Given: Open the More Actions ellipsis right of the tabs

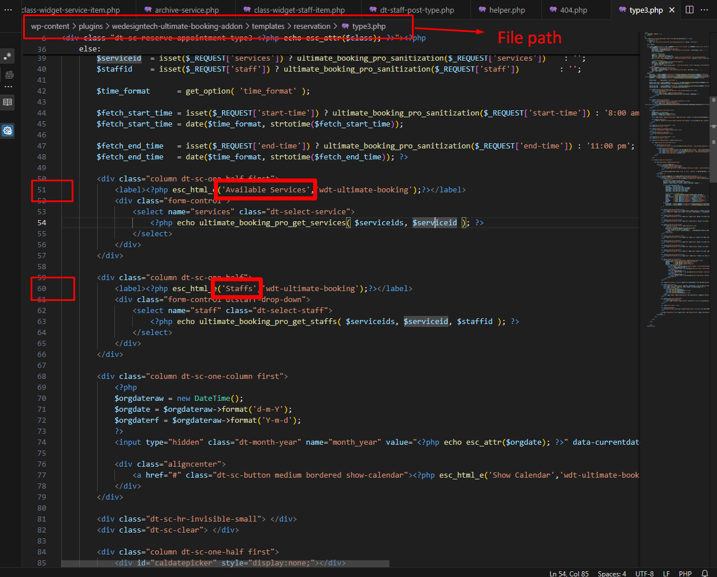Looking at the screenshot, I should tap(704, 10).
